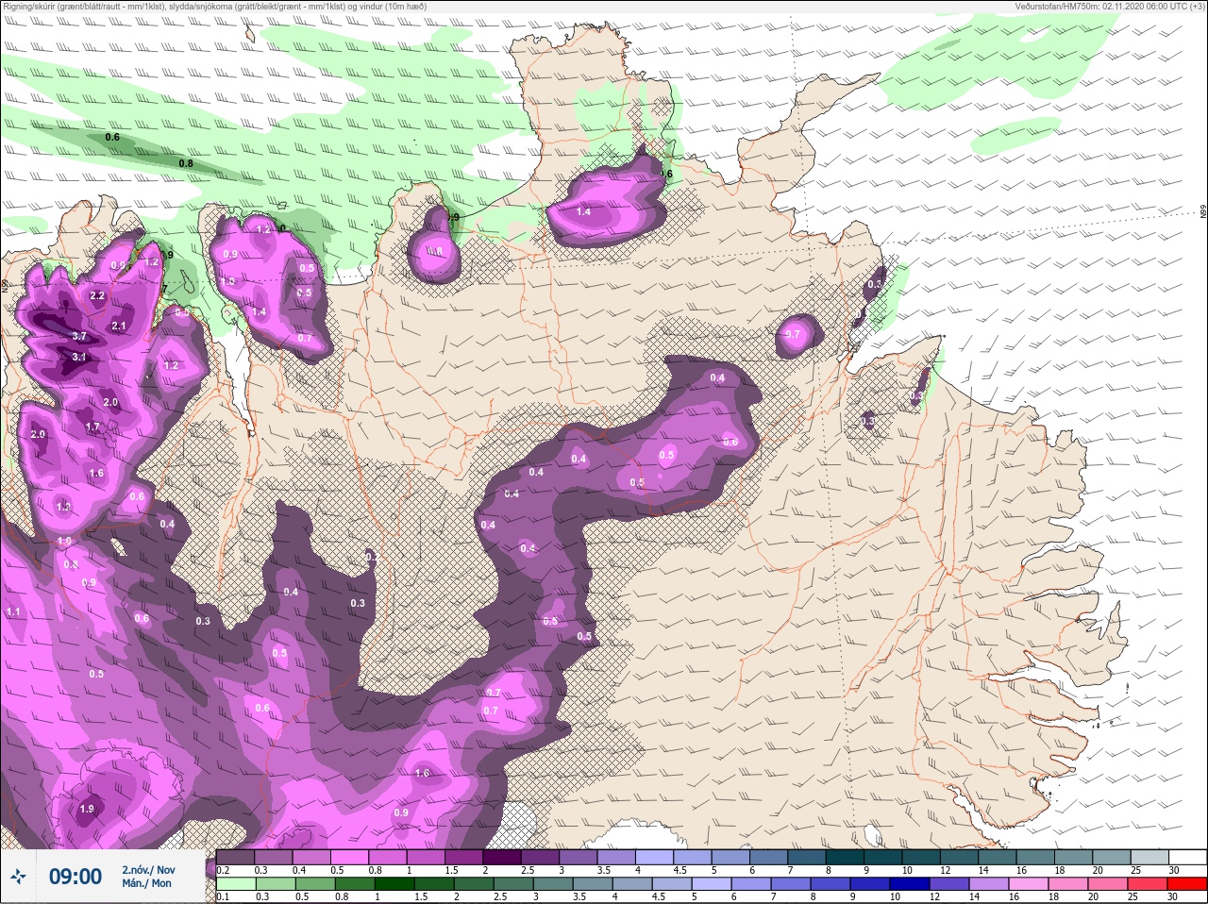Click the 1.7 precipitation value on the map

(93, 427)
